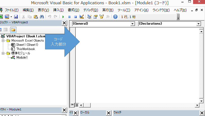The image size is (205, 116).
Task: Open the ヘルプ(H) menu
Action: click(x=180, y=10)
